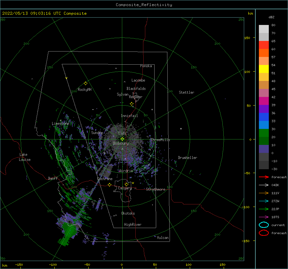
Task: Click the HighRiver label
Action: coord(133,225)
